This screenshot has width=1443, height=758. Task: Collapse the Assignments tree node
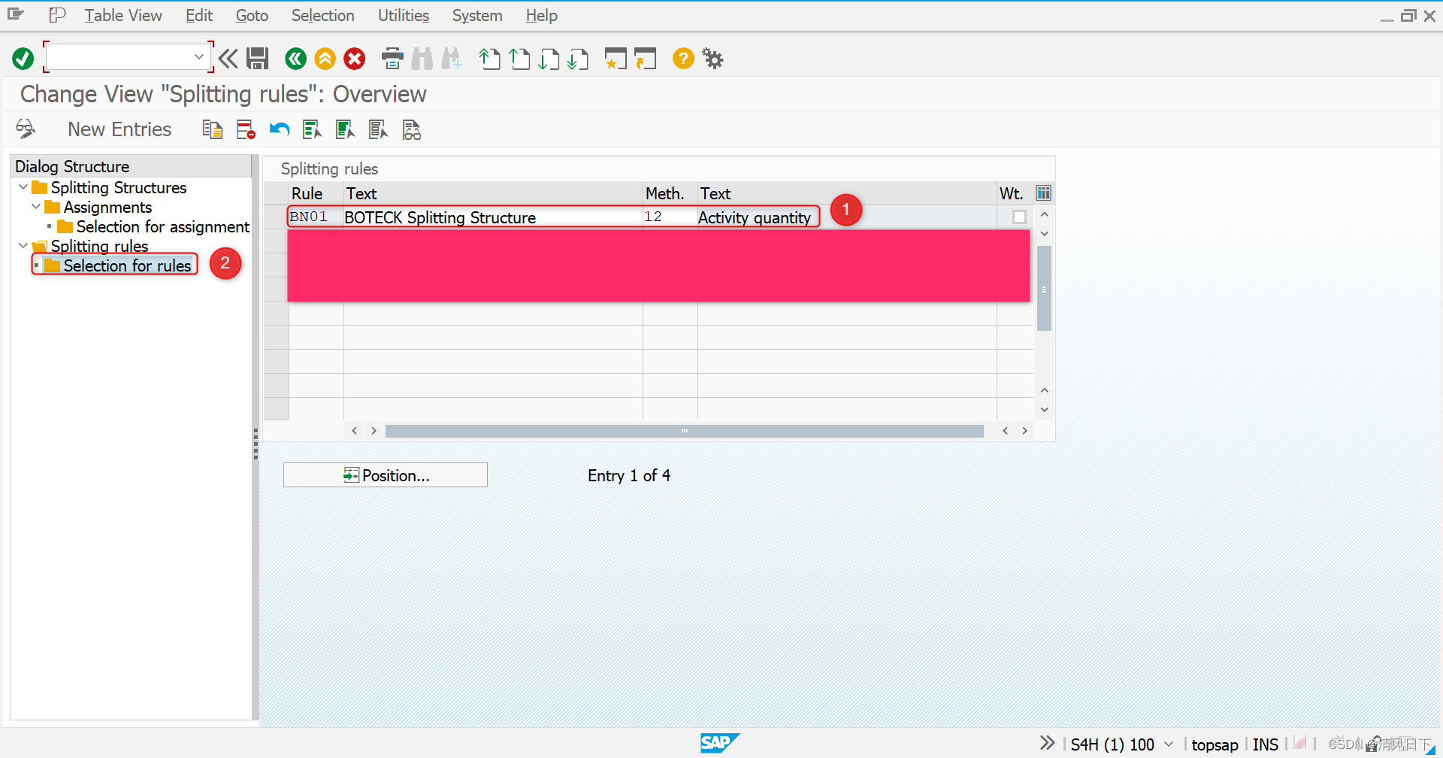click(36, 207)
